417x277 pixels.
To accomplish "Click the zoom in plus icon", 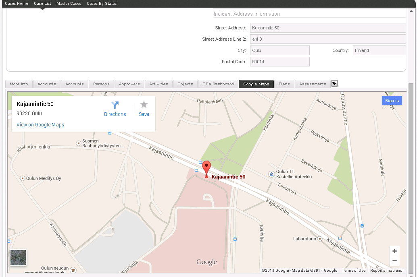I will point(394,250).
